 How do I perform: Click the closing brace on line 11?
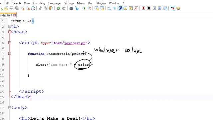(28, 76)
